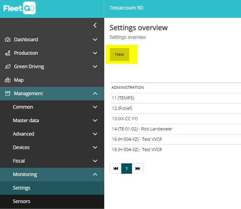Click the Production route icon
Screen dimensions: 241x209
(x=8, y=53)
